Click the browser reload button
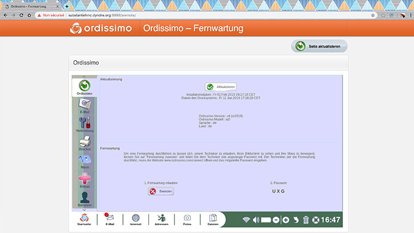This screenshot has width=414, height=233. pyautogui.click(x=21, y=15)
